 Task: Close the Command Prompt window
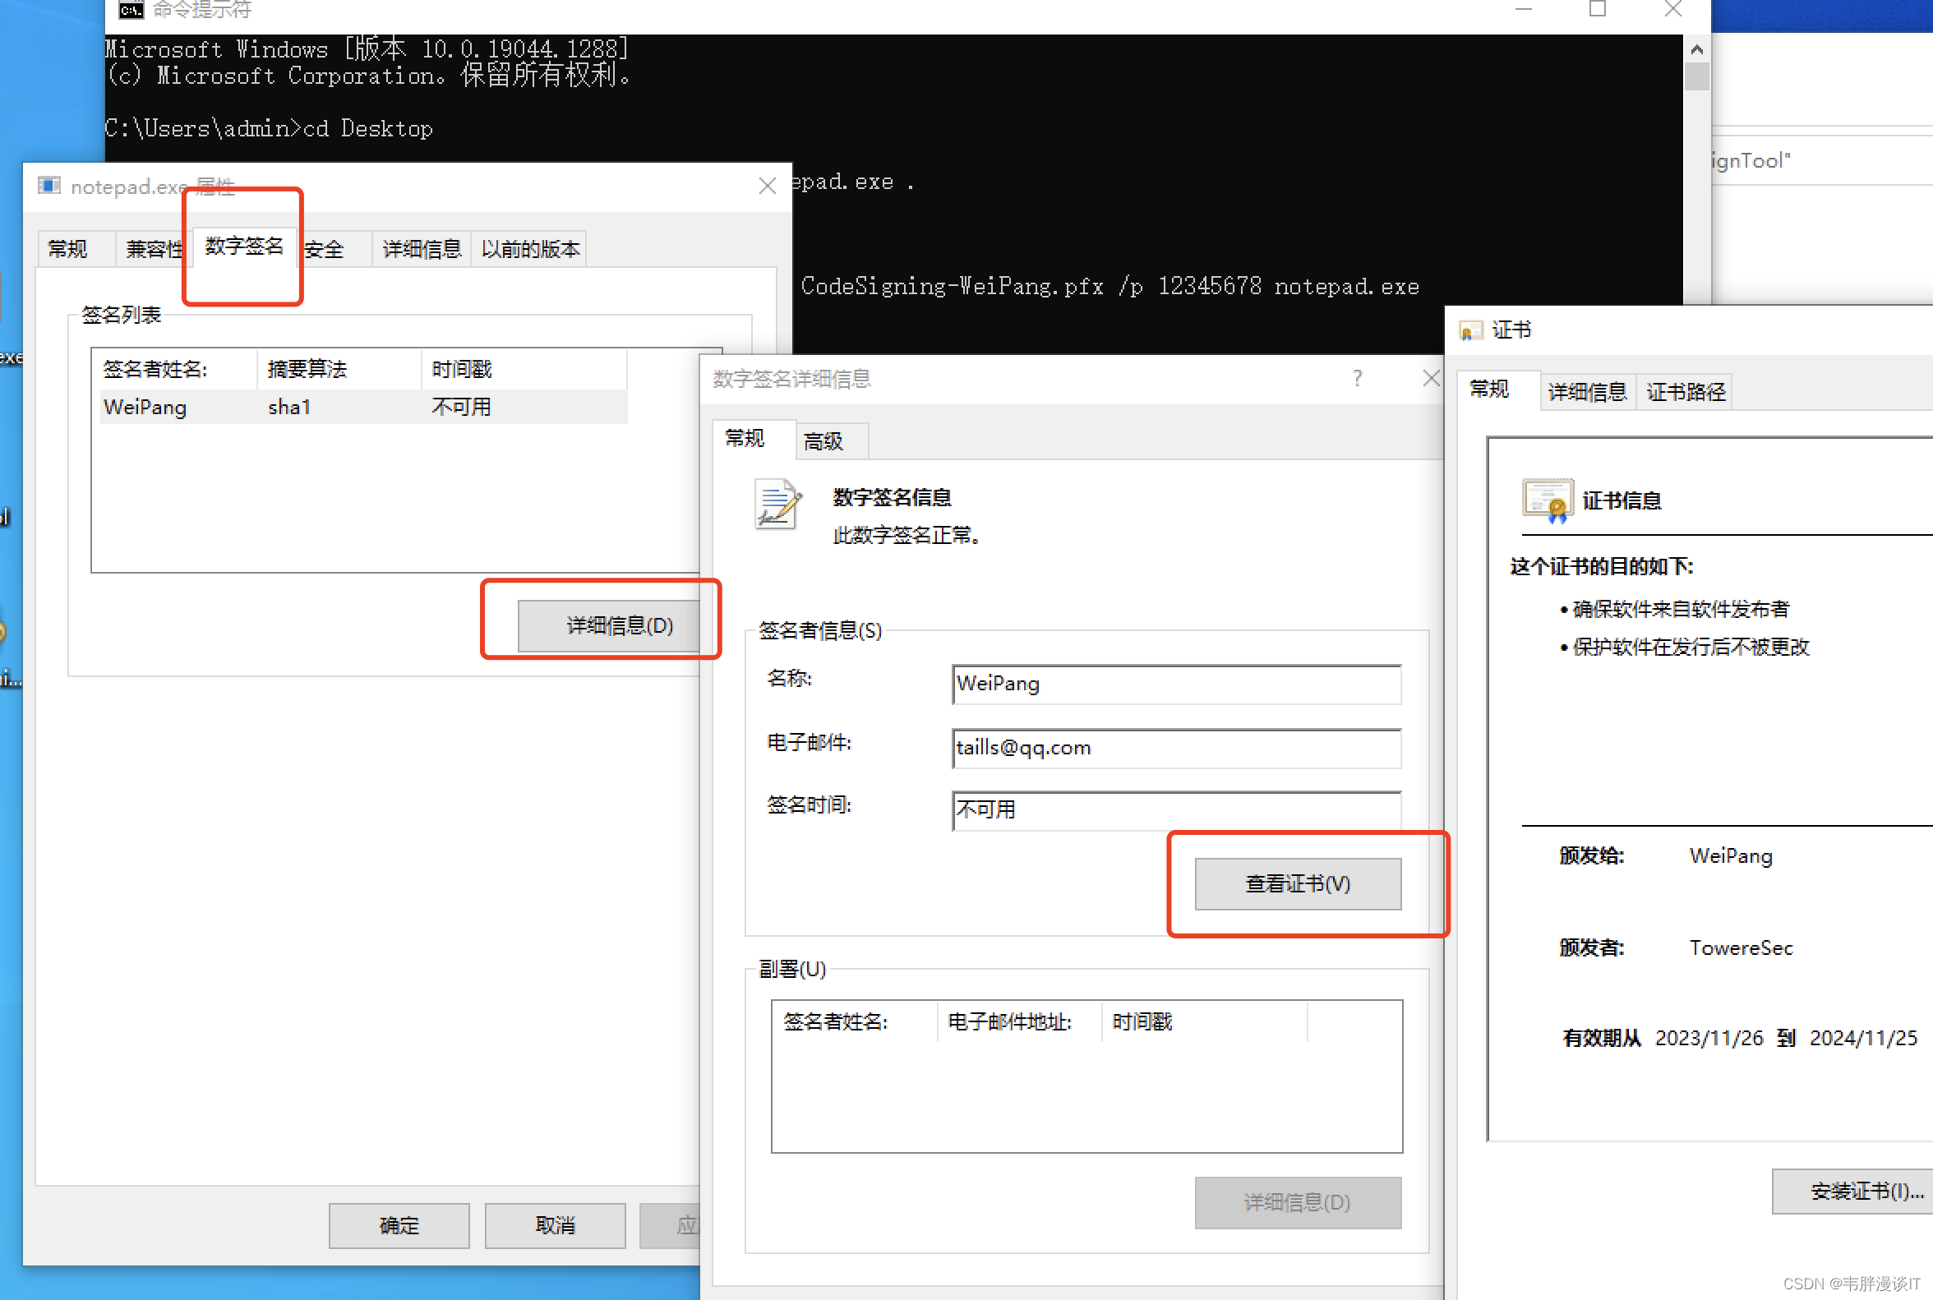pos(1672,9)
